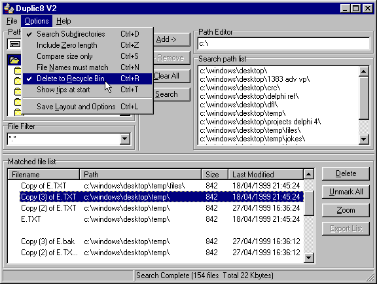Click the Search path list scroll down arrow

tap(363, 139)
